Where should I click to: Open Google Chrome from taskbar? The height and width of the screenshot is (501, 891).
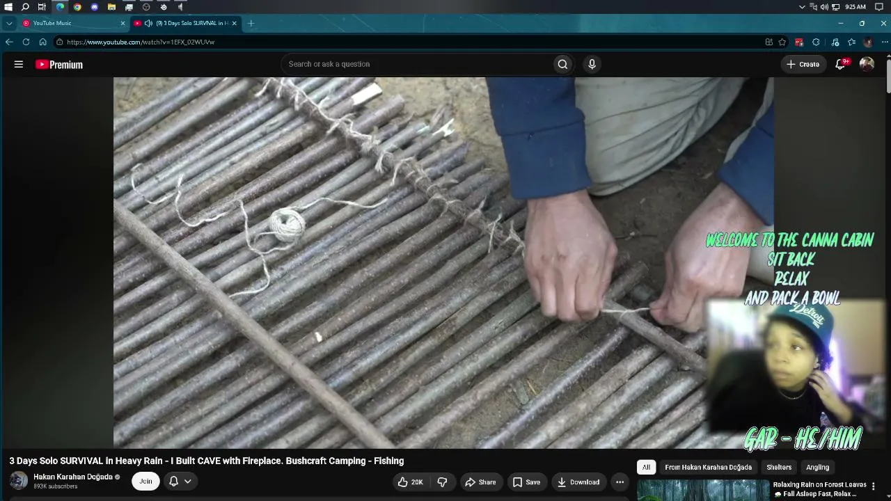point(77,7)
